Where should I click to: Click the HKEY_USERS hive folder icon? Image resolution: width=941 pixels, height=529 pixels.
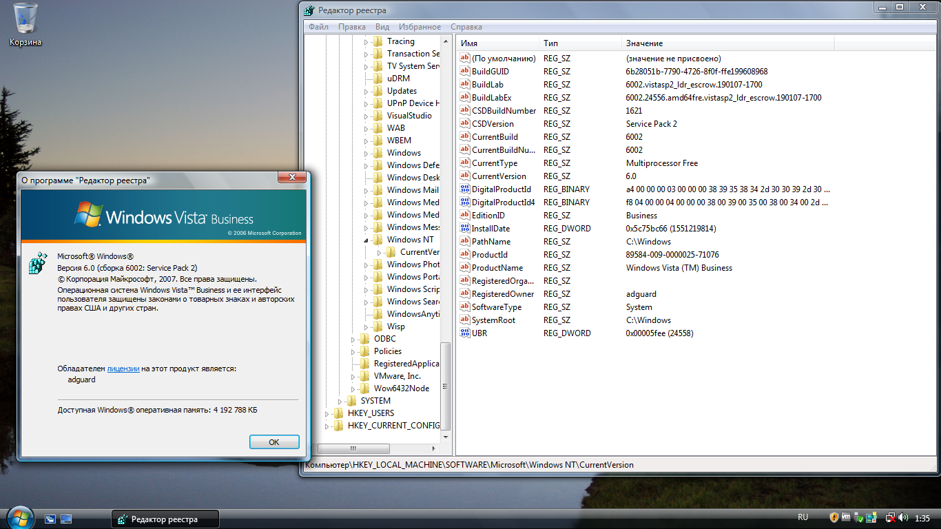tap(338, 413)
